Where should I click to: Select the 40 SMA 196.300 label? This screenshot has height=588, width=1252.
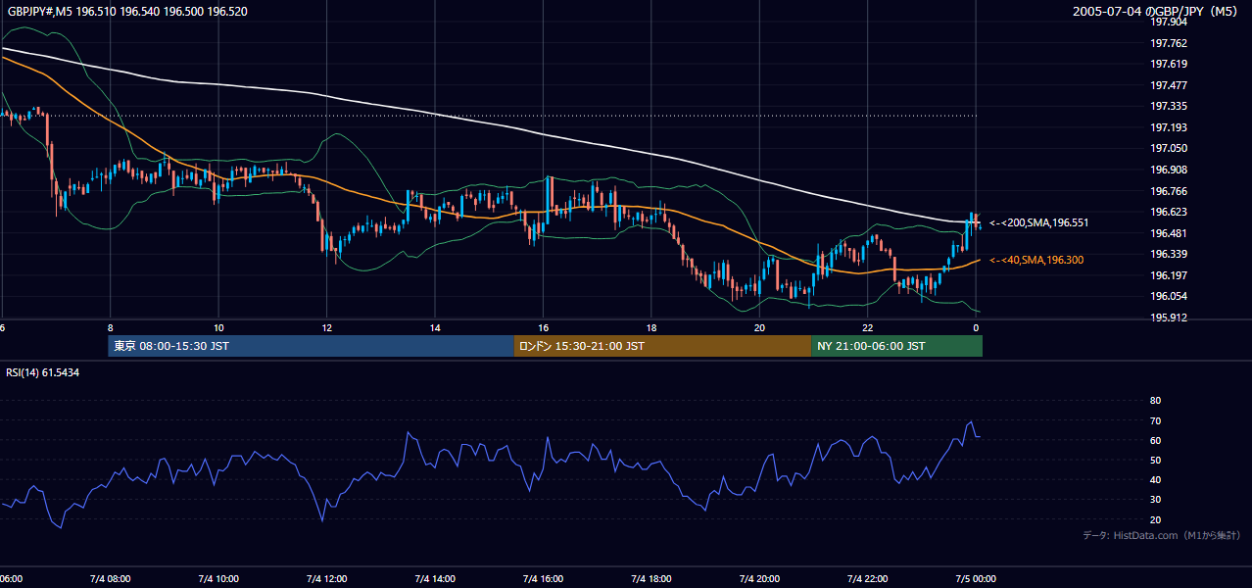1038,261
